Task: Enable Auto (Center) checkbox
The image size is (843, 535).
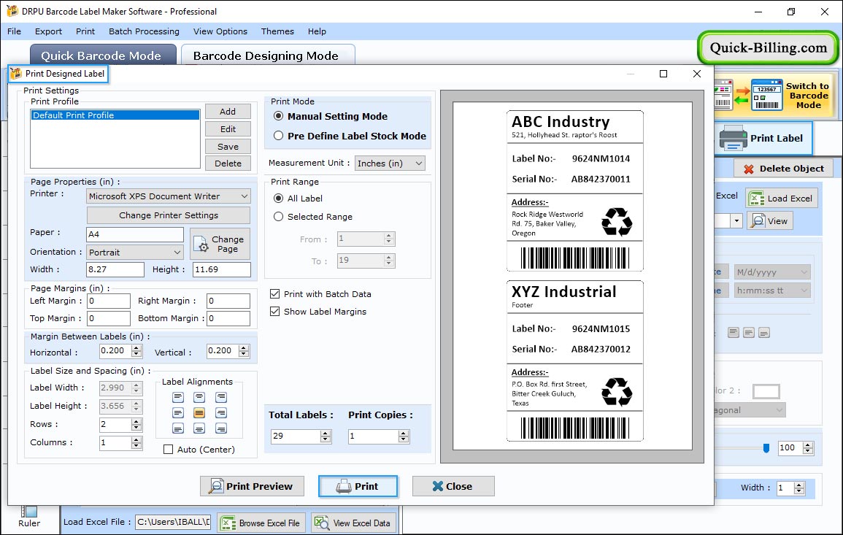Action: [169, 450]
